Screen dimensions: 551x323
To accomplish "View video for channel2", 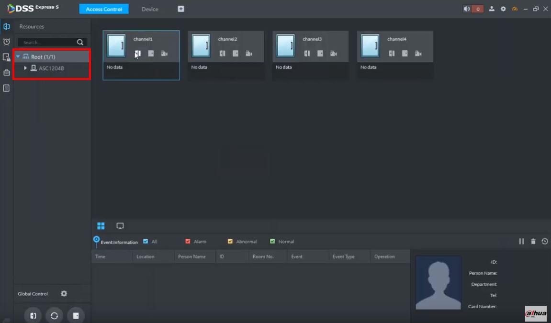I will pyautogui.click(x=249, y=54).
